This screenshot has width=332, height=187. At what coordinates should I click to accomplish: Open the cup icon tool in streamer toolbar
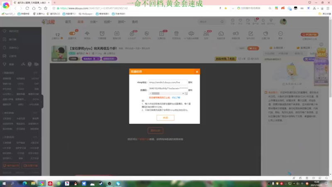176,34
